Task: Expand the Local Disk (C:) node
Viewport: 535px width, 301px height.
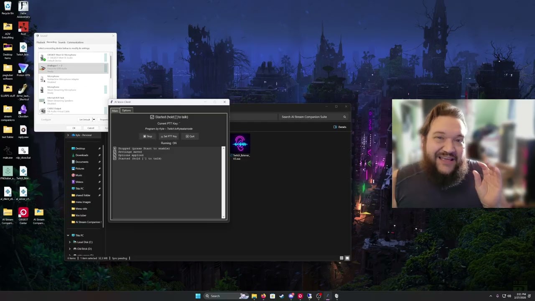Action: tap(70, 242)
